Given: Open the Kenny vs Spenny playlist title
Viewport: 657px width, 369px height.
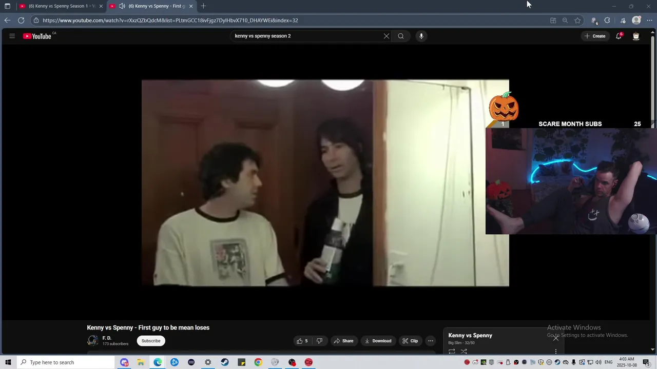Looking at the screenshot, I should 470,335.
